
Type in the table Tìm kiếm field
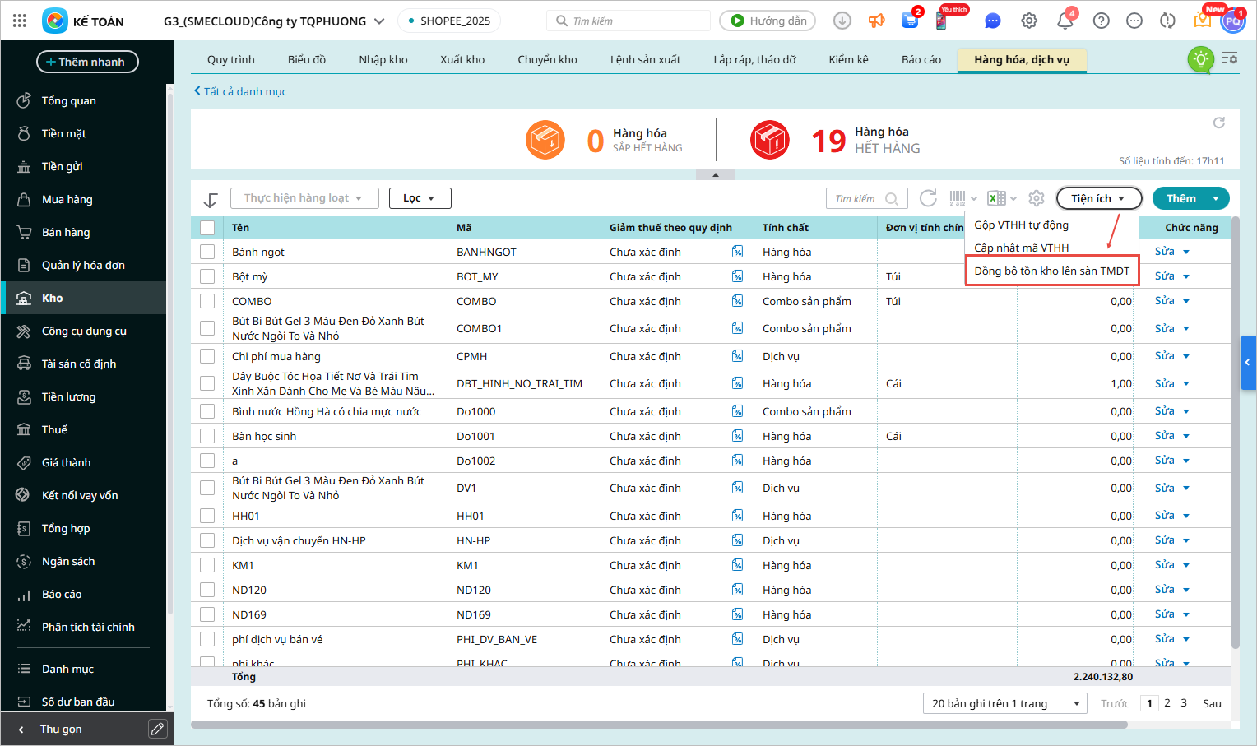click(857, 198)
